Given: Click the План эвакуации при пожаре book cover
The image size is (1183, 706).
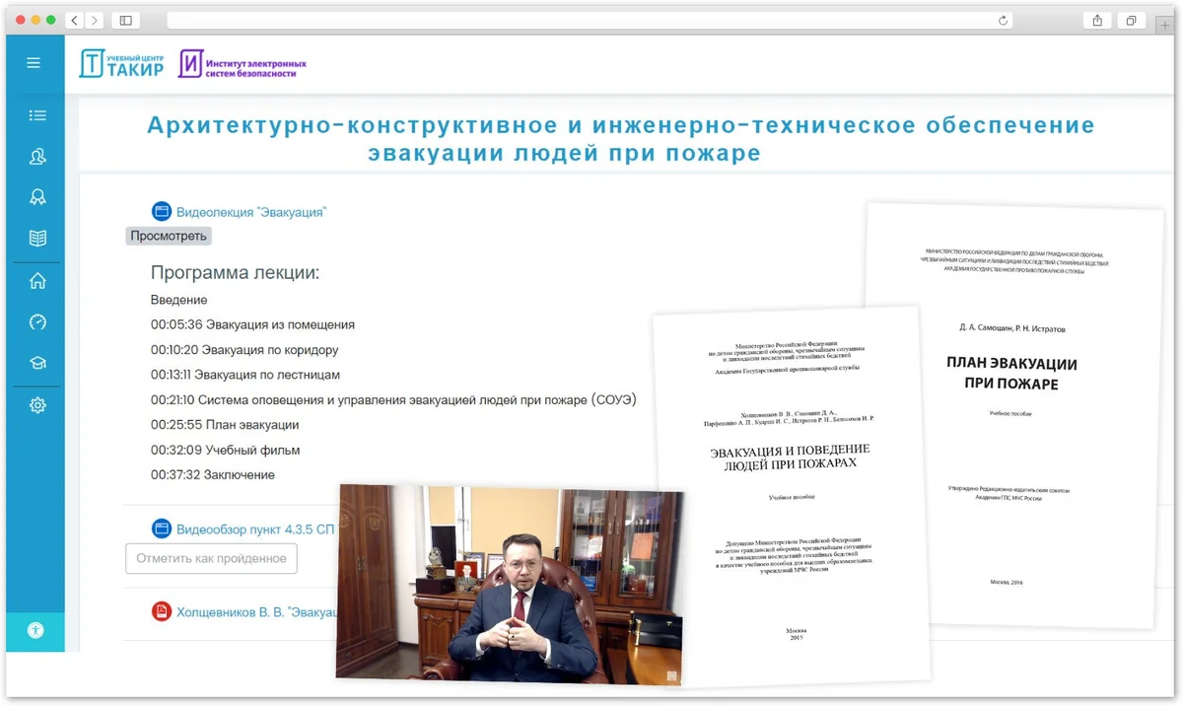Looking at the screenshot, I should pyautogui.click(x=1011, y=414).
